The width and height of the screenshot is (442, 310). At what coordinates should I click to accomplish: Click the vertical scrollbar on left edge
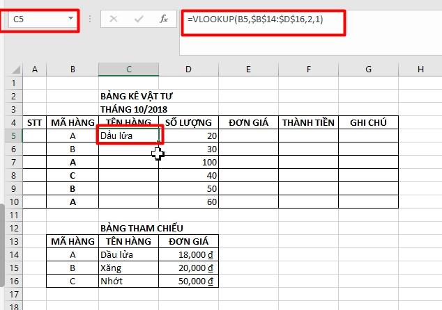tap(2, 245)
